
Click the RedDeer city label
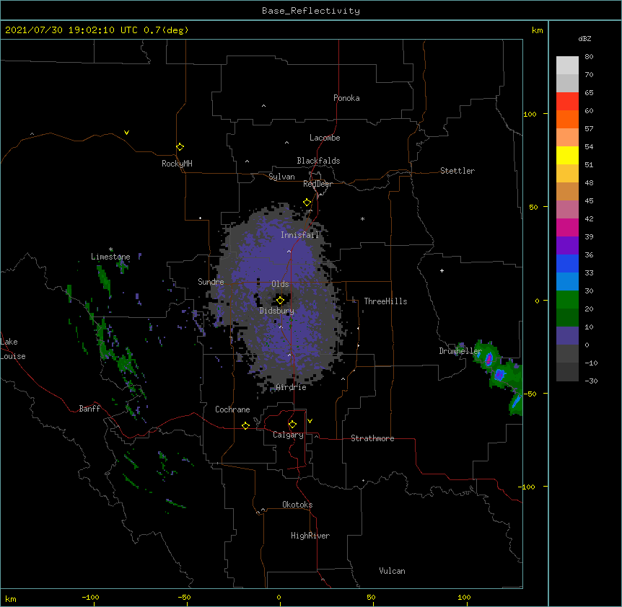point(317,184)
